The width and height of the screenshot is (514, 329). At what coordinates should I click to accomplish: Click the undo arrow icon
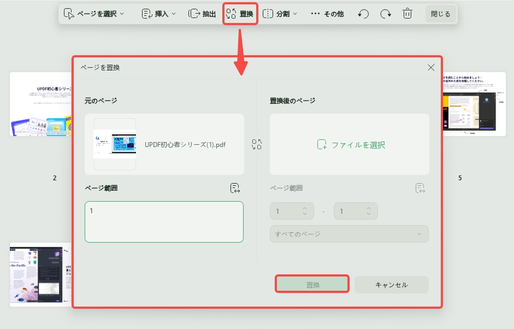click(x=363, y=14)
